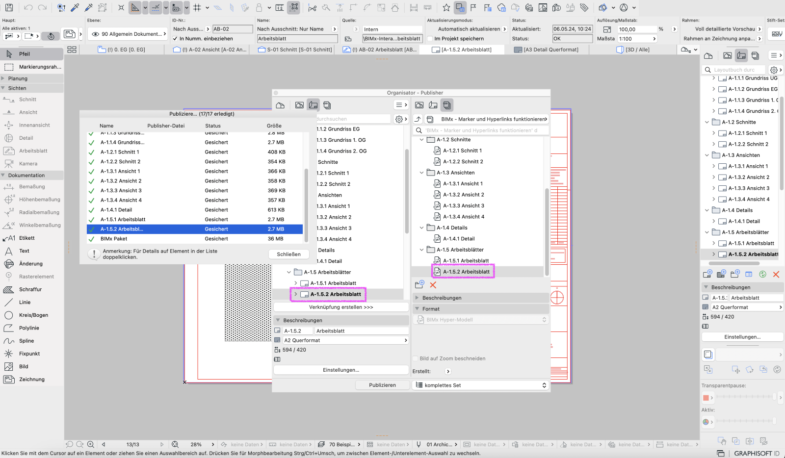This screenshot has width=785, height=458.
Task: Open the BIMx Hyper-Modell format dropdown
Action: pyautogui.click(x=481, y=320)
